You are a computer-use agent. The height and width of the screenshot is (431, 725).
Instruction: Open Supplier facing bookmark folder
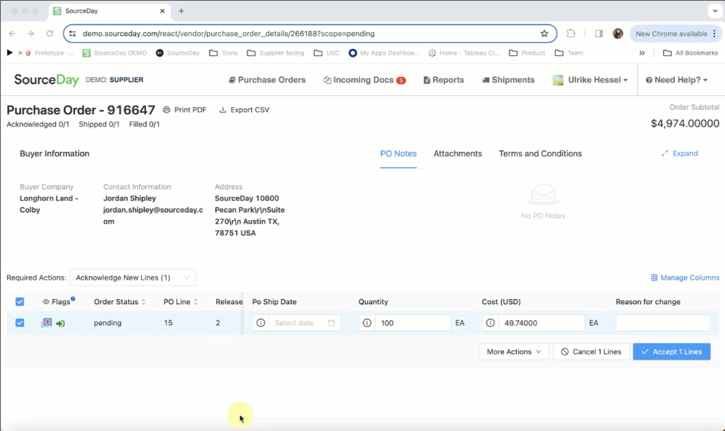tap(276, 53)
